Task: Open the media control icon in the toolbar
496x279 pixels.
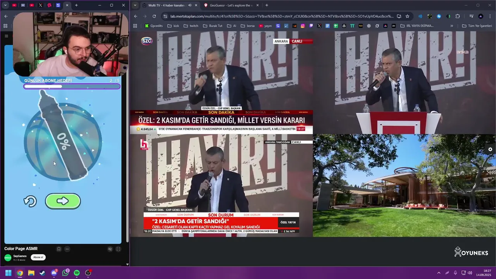Action: tap(472, 16)
